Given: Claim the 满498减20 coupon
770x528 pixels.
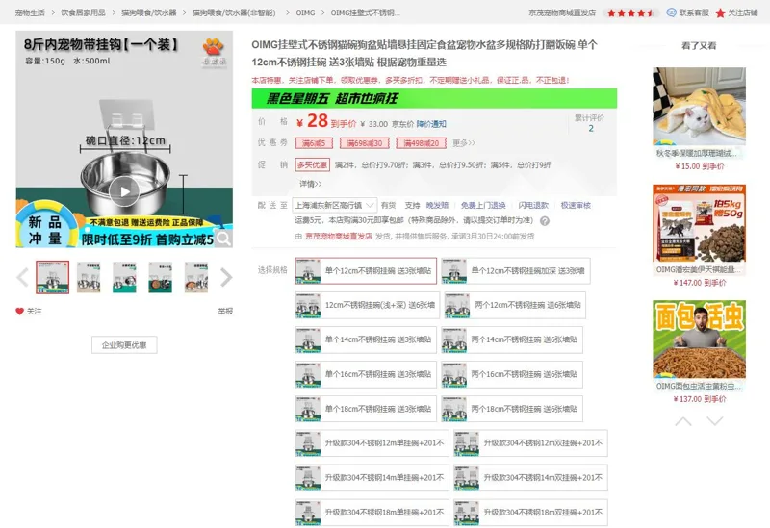Looking at the screenshot, I should 421,143.
